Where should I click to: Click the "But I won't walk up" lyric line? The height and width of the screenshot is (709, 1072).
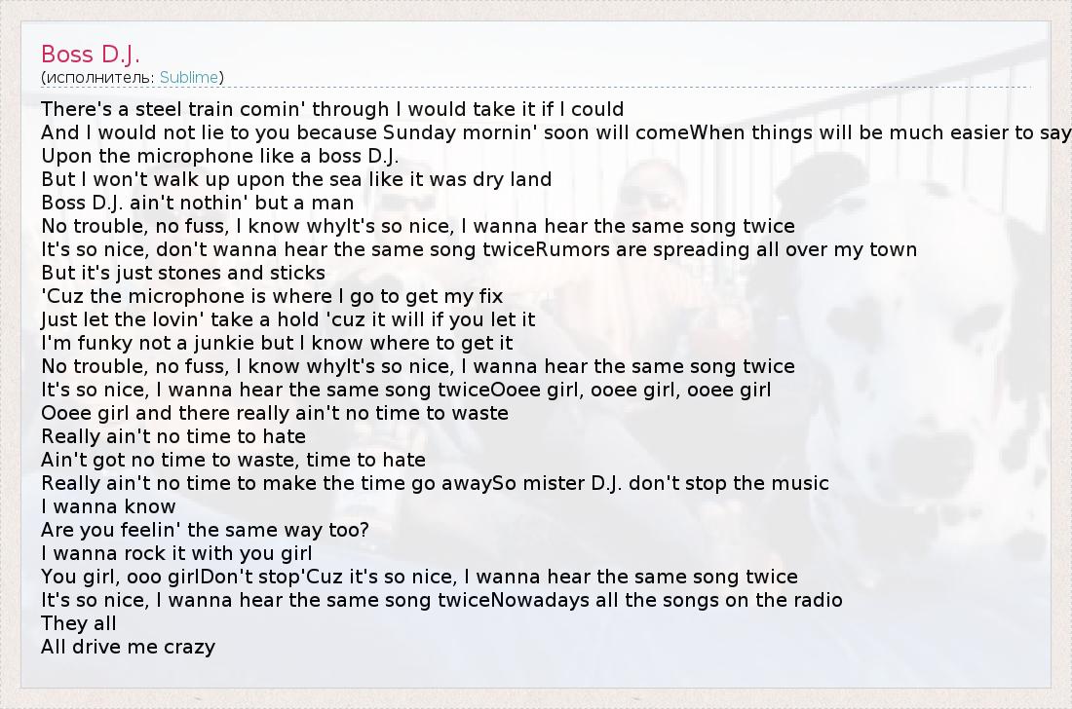tap(296, 179)
